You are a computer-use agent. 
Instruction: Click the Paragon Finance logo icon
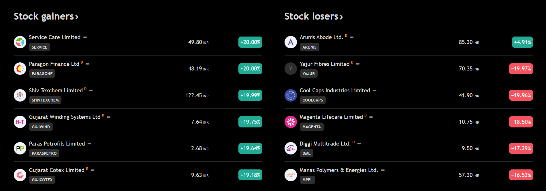[20, 69]
